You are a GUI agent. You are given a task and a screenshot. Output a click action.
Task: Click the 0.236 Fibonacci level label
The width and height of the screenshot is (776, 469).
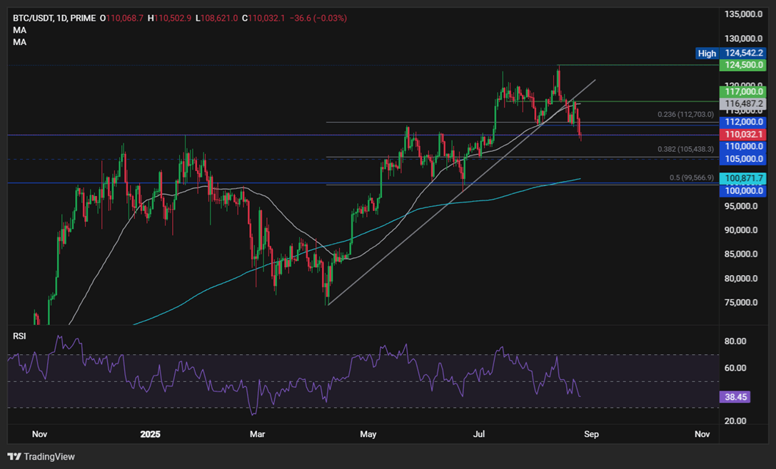pyautogui.click(x=685, y=114)
